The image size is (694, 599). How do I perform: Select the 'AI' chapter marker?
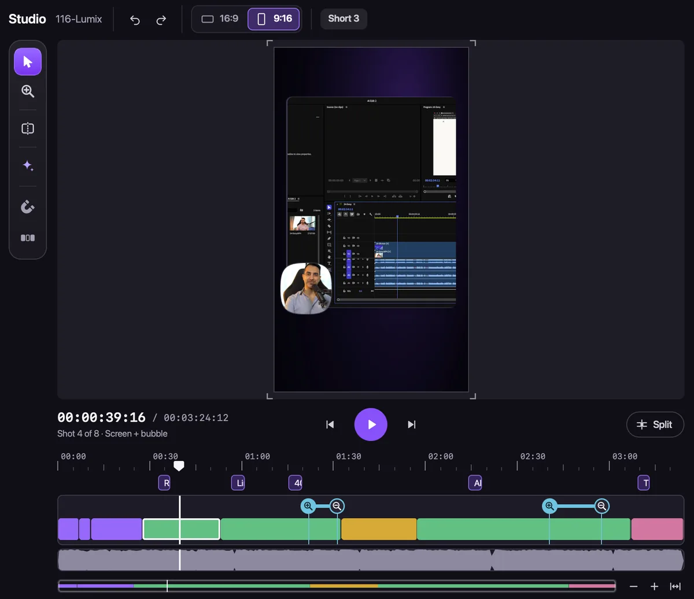(475, 483)
